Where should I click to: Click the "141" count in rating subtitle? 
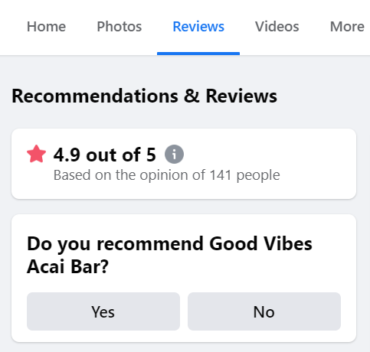tap(221, 175)
